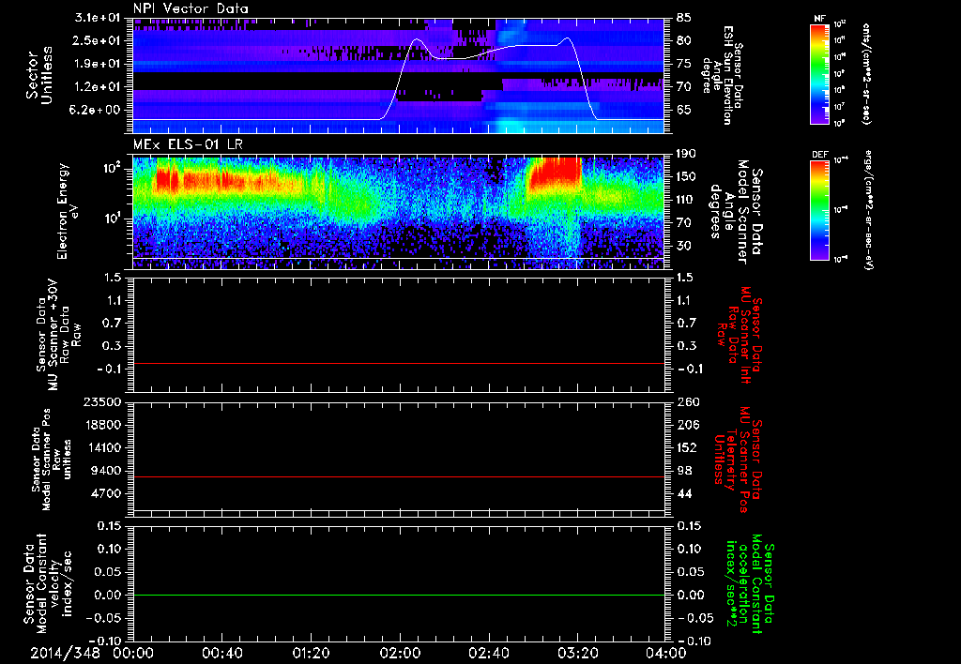The image size is (961, 664).
Task: Click the "02:00" time axis label
Action: 400,653
